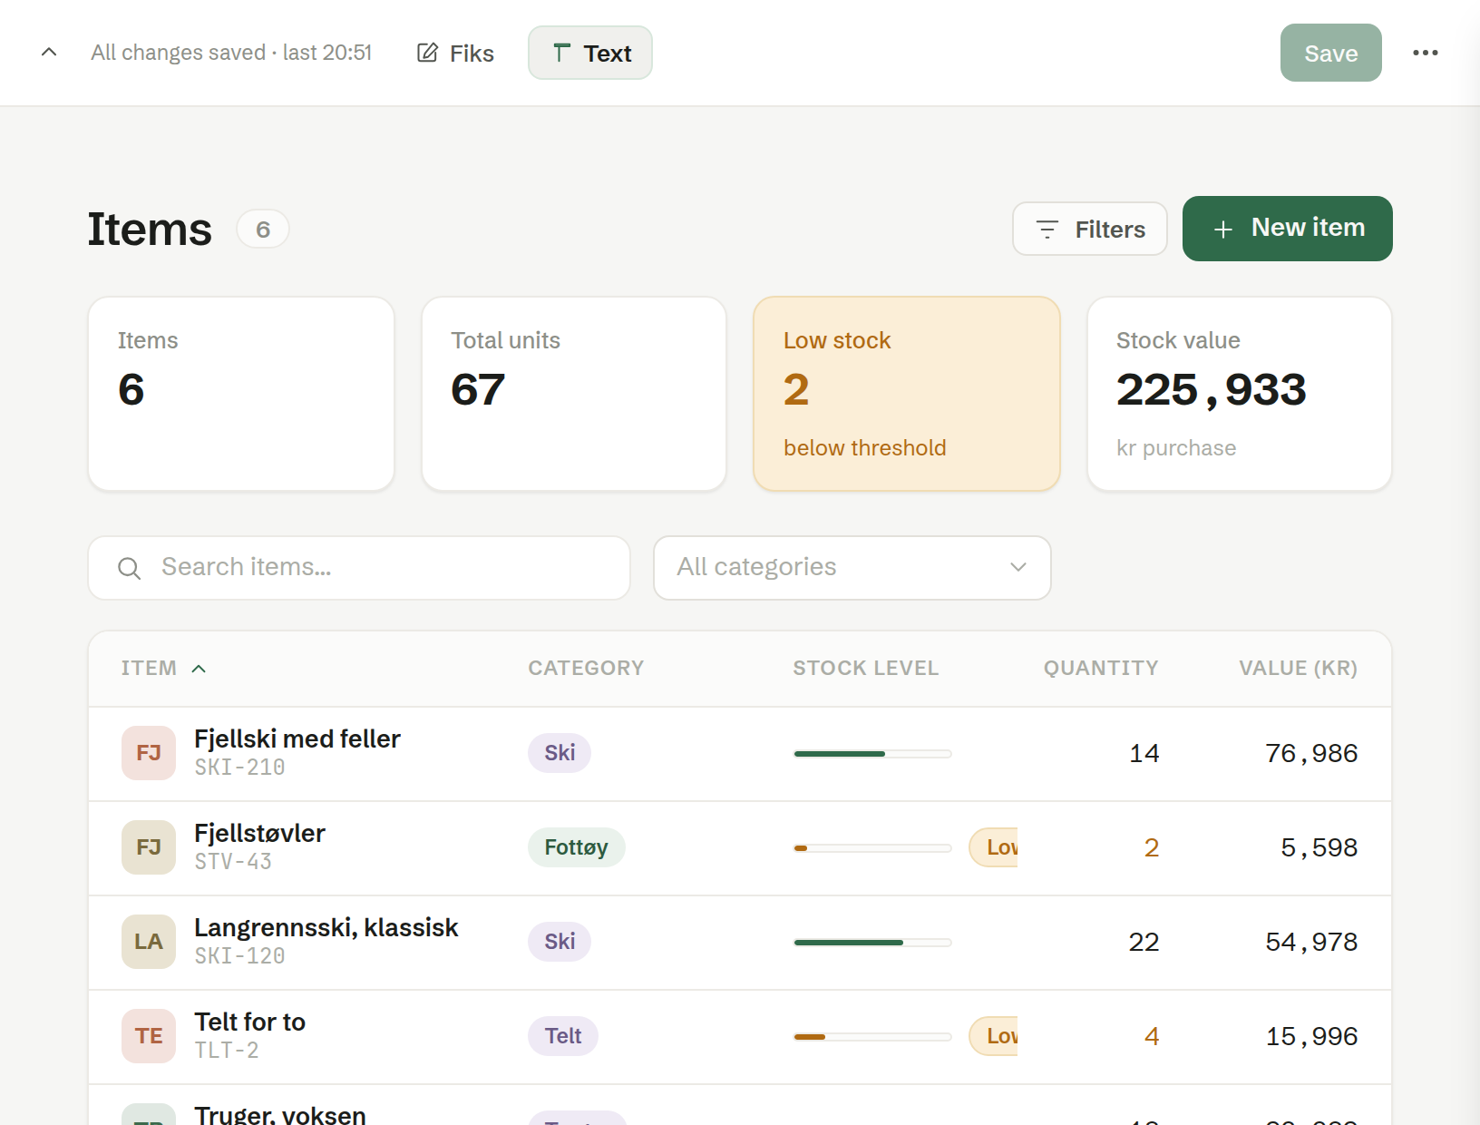Click the magnifier search icon
Image resolution: width=1480 pixels, height=1125 pixels.
[130, 568]
